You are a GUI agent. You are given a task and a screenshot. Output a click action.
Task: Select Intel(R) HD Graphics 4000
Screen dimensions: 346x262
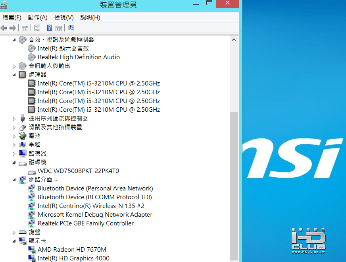click(73, 258)
